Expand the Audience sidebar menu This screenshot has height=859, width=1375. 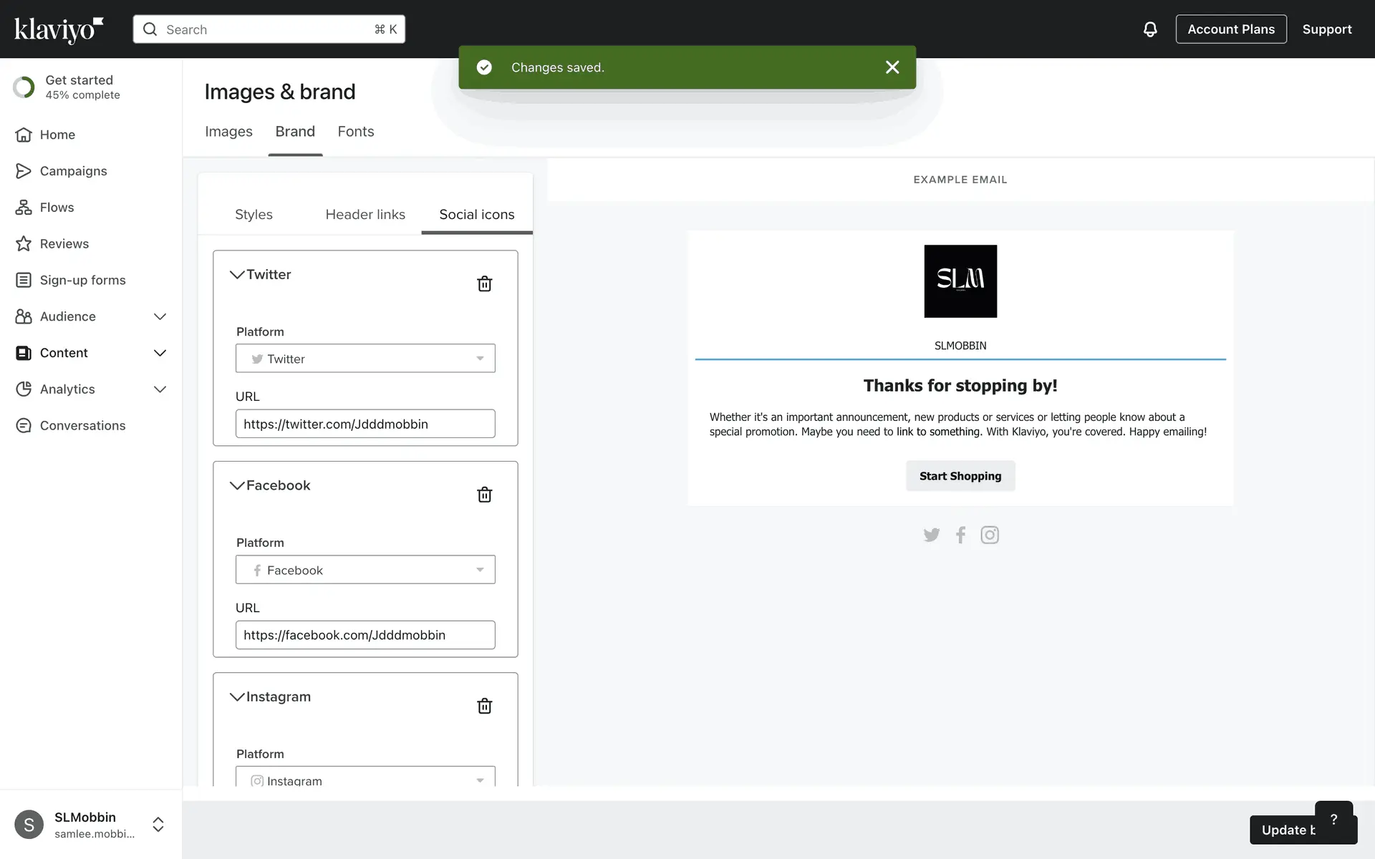coord(160,316)
